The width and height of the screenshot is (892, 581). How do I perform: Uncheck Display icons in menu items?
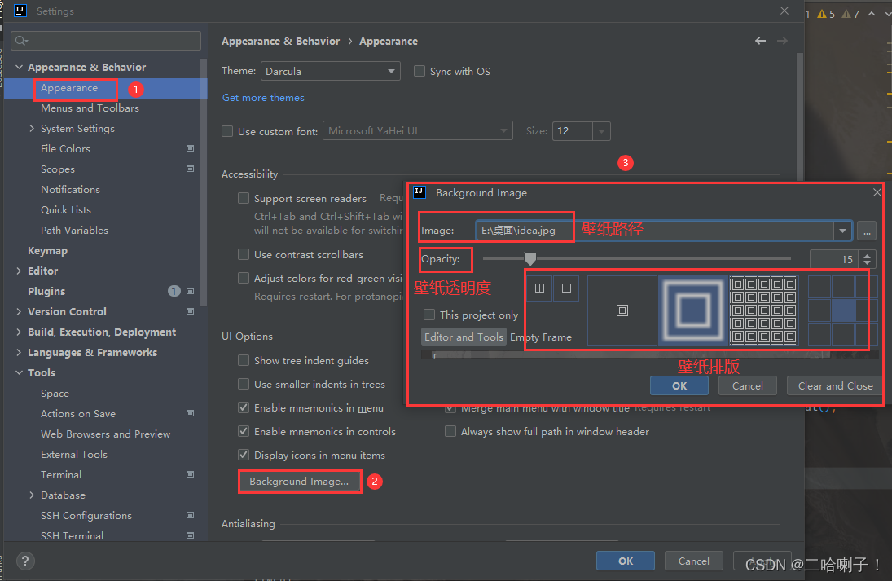tap(244, 455)
